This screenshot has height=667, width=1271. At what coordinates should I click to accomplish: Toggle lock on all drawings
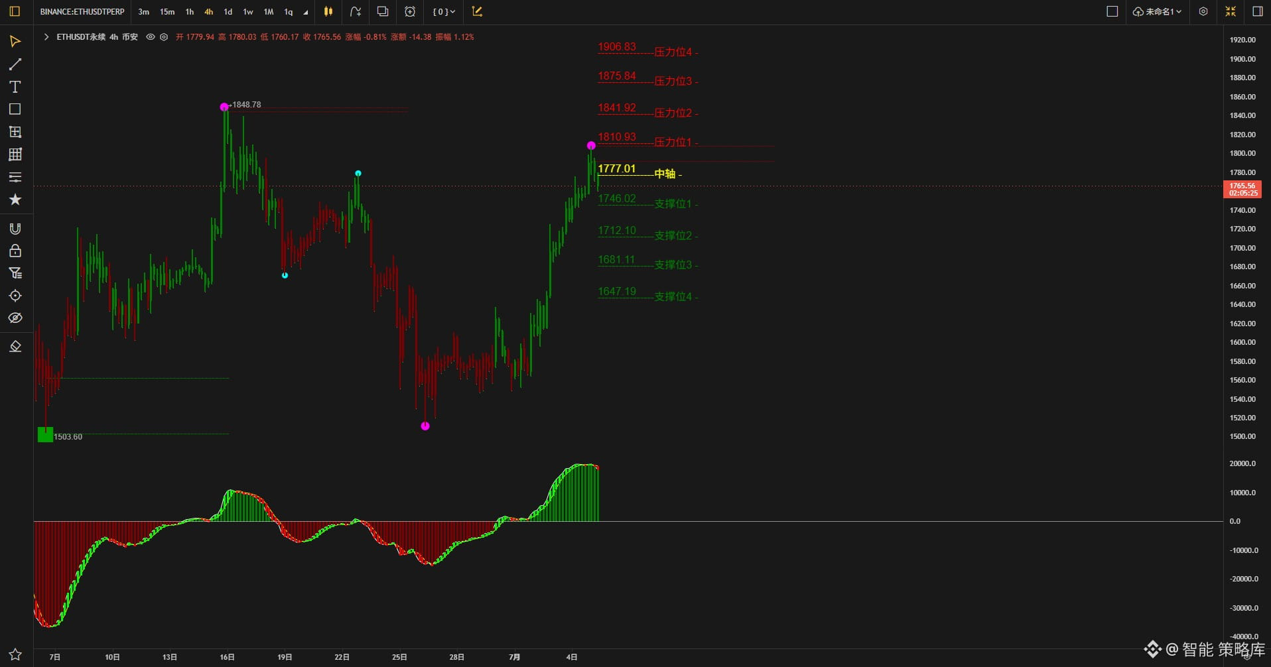click(x=15, y=251)
